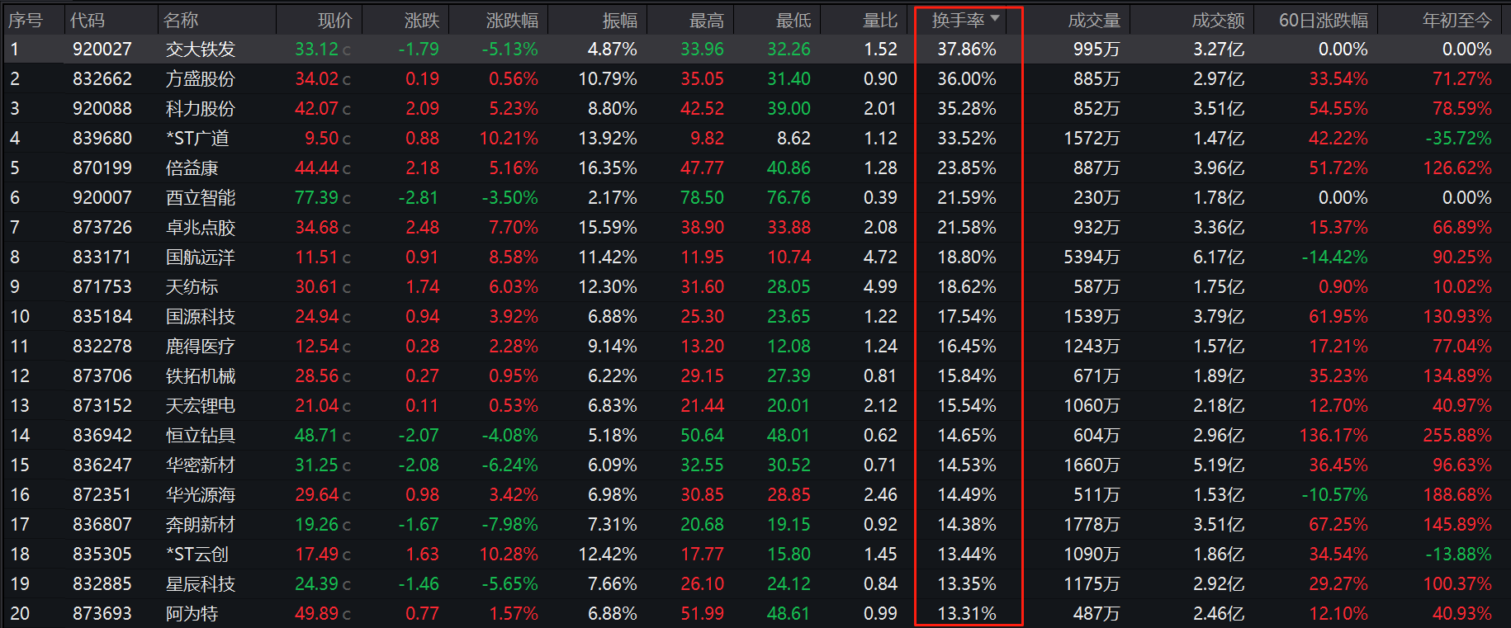1511x628 pixels.
Task: Sort by the 60日涨跌幅 column header
Action: [1323, 20]
